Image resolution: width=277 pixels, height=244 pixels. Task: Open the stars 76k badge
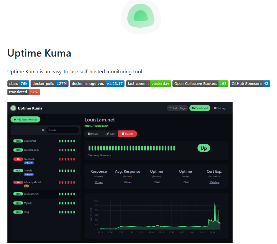pyautogui.click(x=18, y=84)
